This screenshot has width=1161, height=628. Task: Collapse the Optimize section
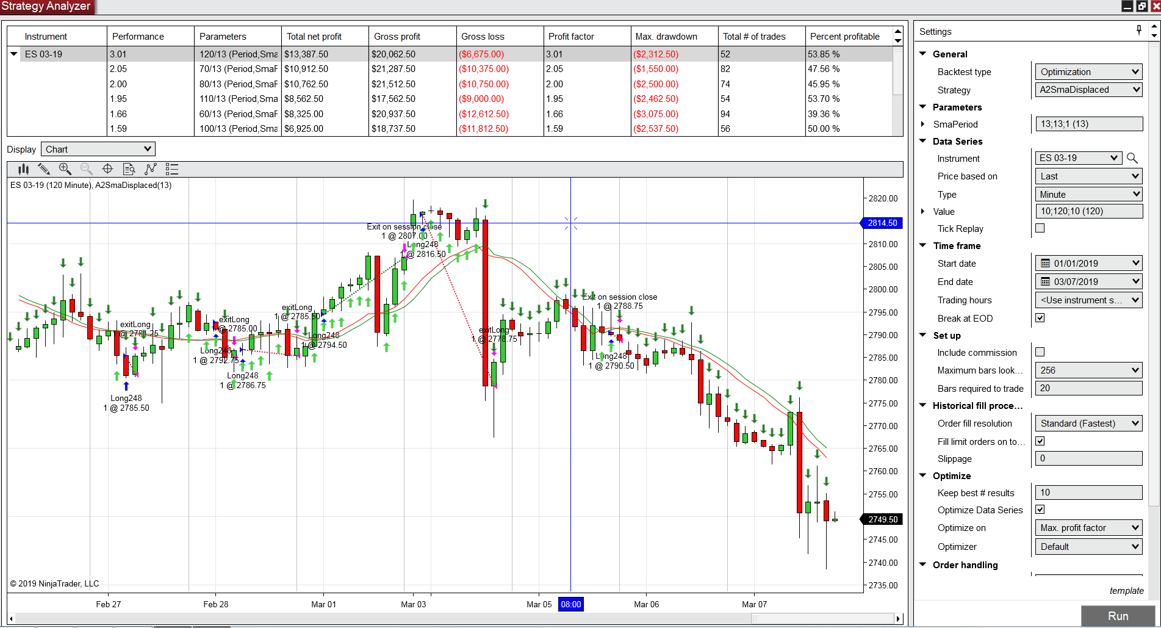point(923,475)
